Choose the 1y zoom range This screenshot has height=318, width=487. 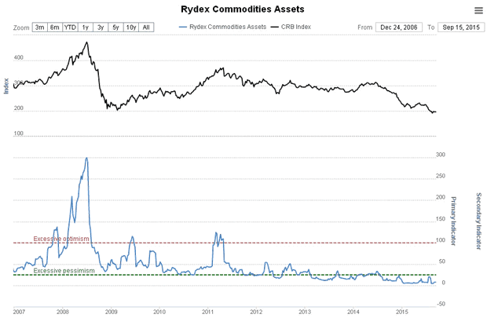pos(86,27)
